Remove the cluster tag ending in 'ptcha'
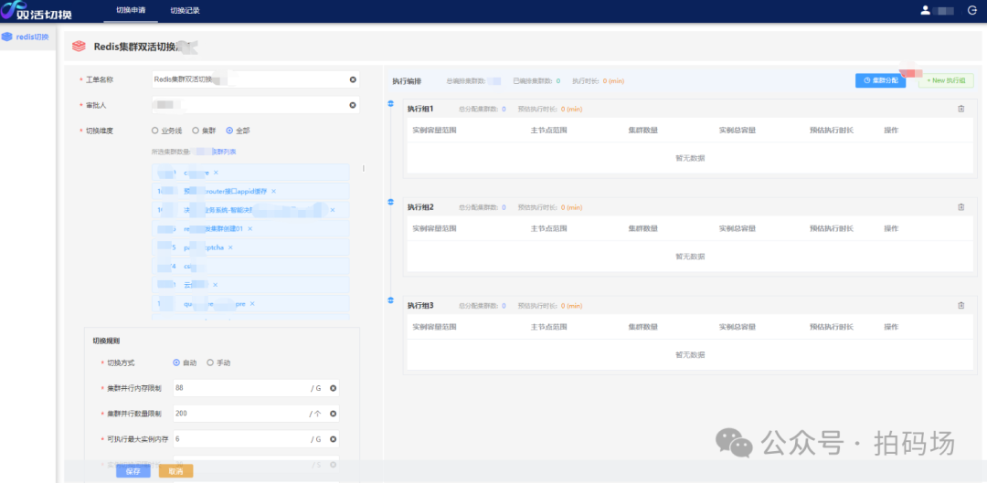This screenshot has width=987, height=483. (x=230, y=247)
